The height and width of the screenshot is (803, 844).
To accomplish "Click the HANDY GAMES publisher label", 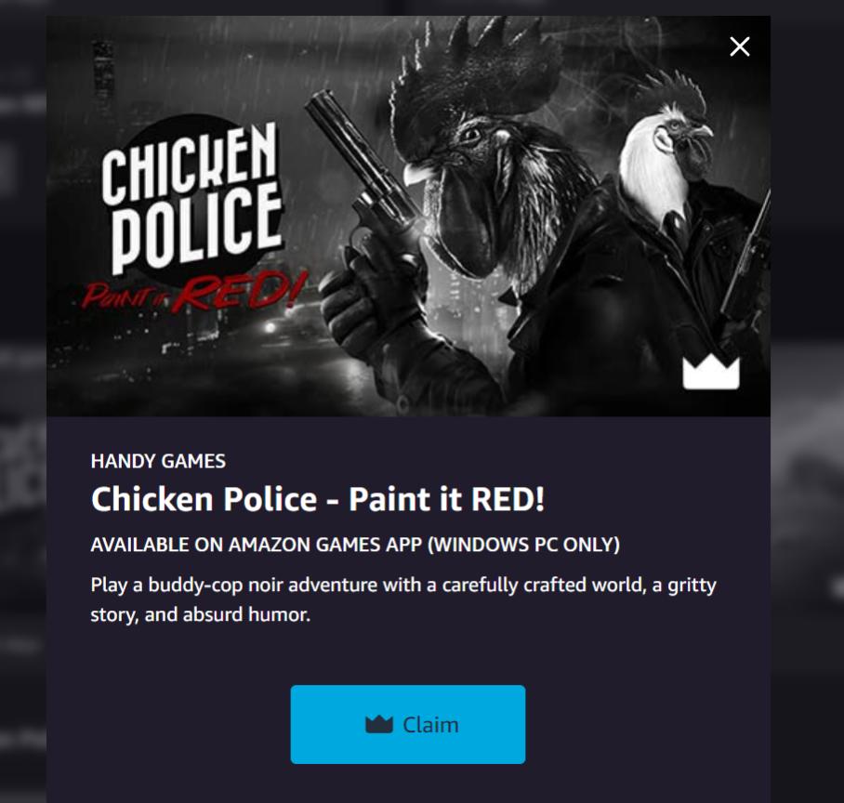I will [x=158, y=461].
